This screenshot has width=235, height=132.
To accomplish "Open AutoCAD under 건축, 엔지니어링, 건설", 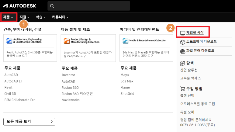I will click(11, 75).
